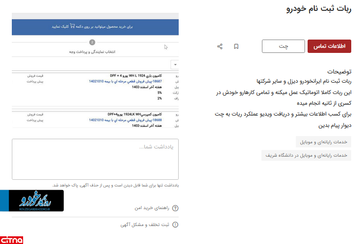This screenshot has width=361, height=244.
Task: Type in the یادداشت شما note field
Action: (x=95, y=159)
